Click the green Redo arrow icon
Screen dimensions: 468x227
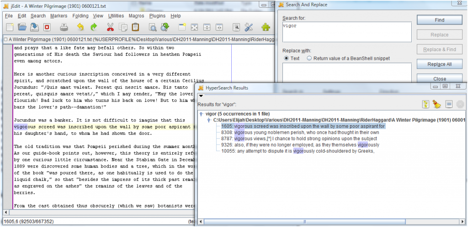tap(94, 27)
